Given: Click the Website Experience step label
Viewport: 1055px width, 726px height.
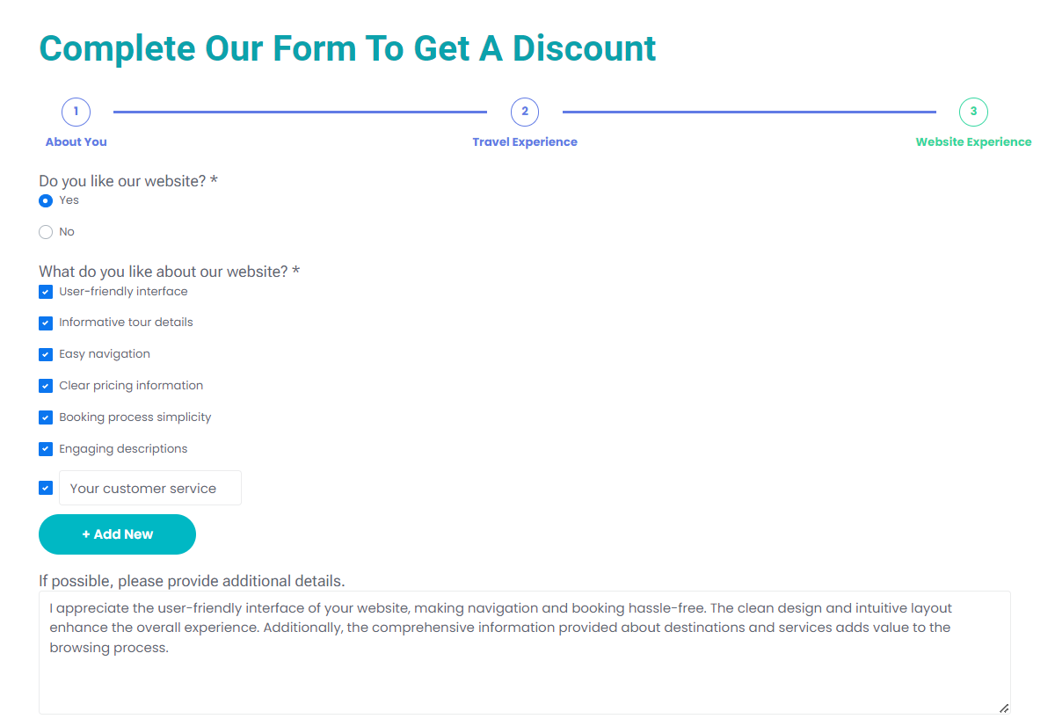Looking at the screenshot, I should click(x=973, y=142).
